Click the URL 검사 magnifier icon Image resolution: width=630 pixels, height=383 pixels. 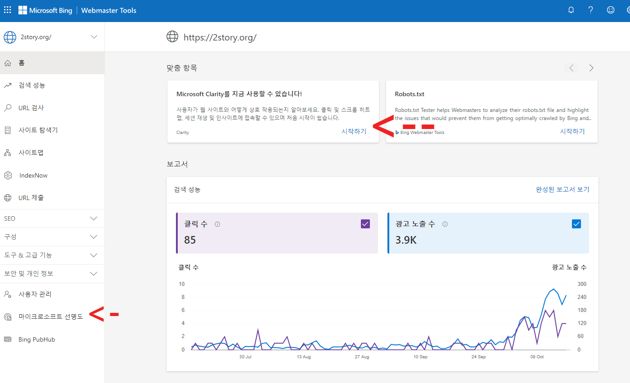click(x=8, y=108)
